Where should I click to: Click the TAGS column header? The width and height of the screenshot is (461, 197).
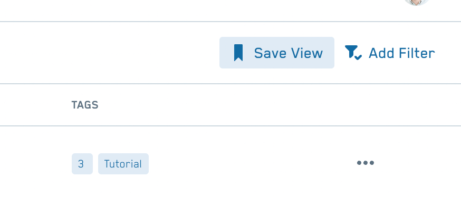coord(85,105)
